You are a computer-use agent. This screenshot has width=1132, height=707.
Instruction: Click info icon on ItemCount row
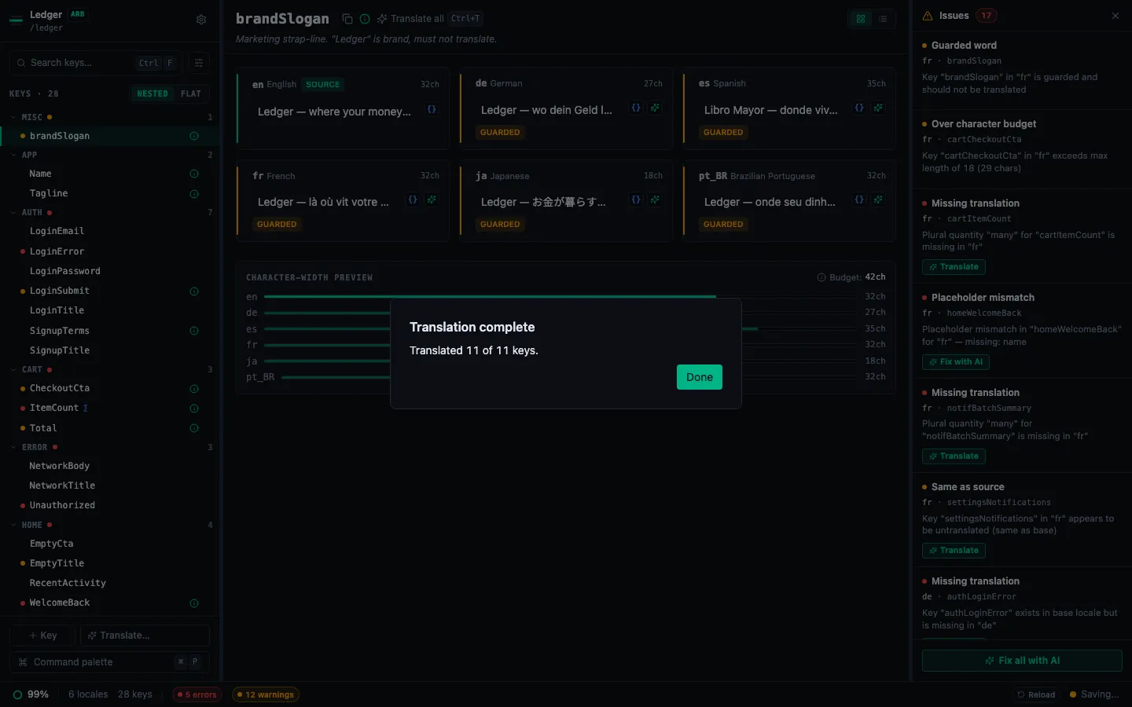(x=194, y=408)
